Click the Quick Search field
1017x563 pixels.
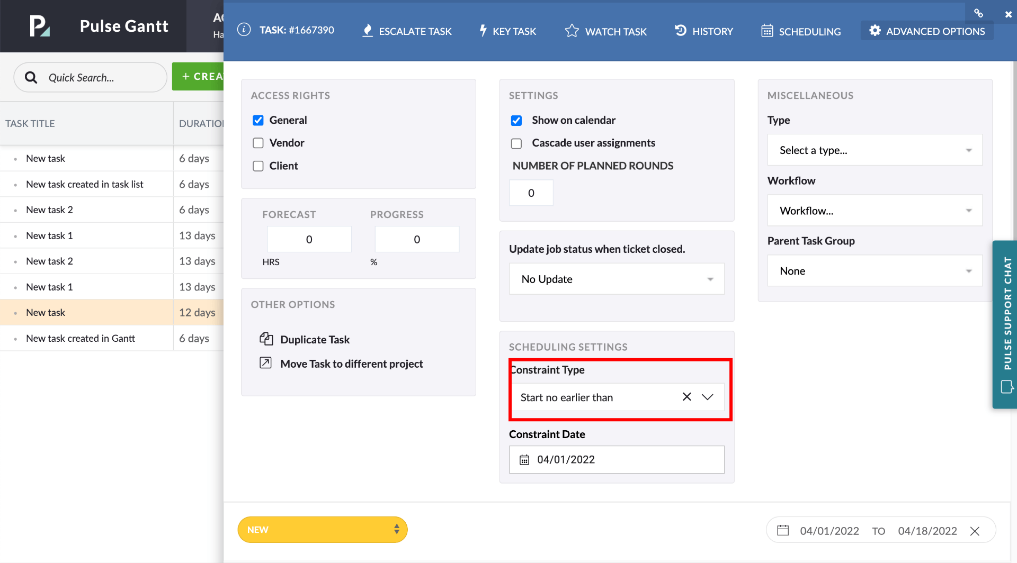click(x=91, y=77)
